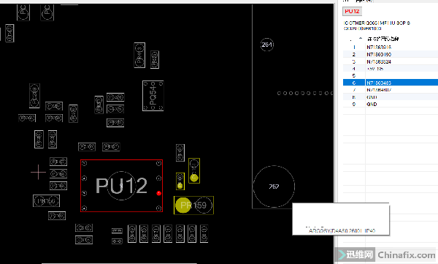
Task: Select pin 8 GND row
Action: click(391, 97)
